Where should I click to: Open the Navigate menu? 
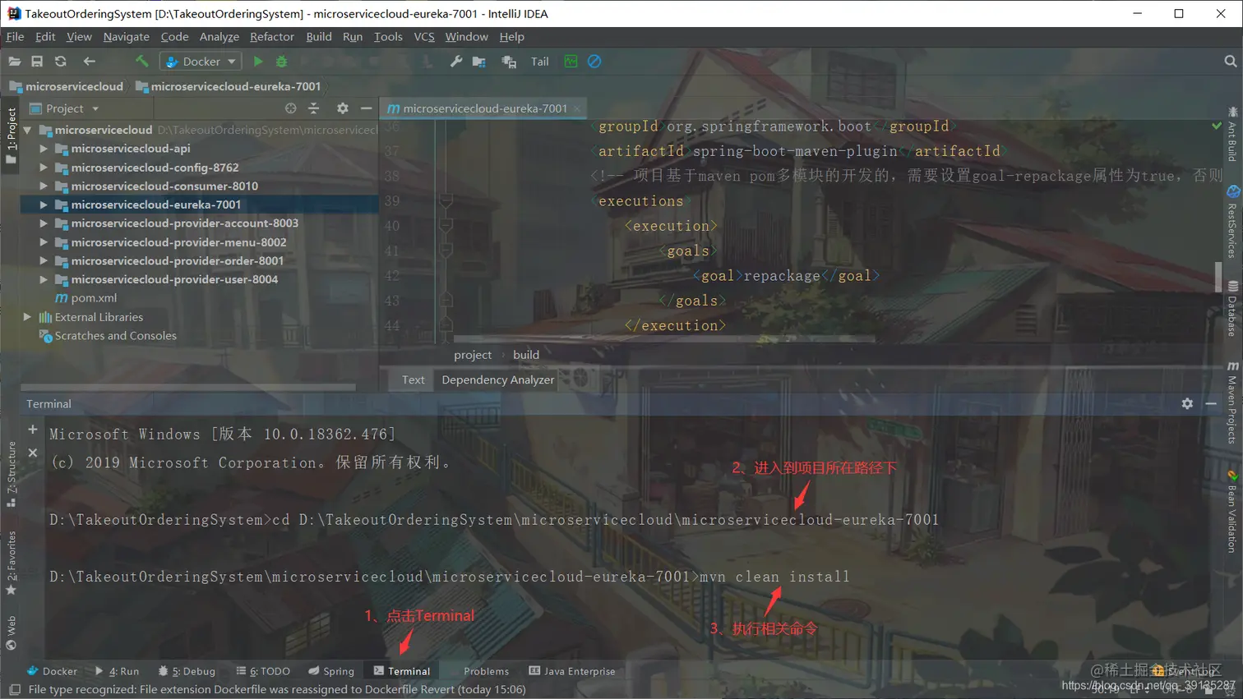127,37
